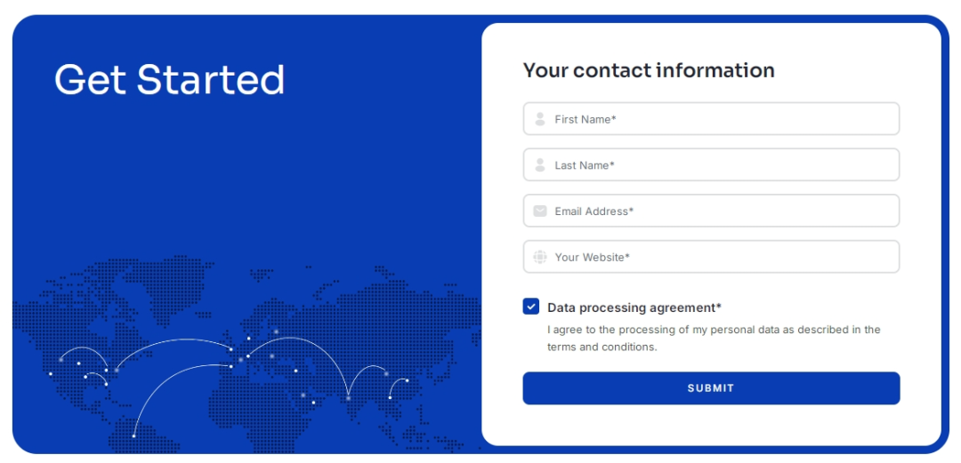This screenshot has width=961, height=463.
Task: Click the person icon in Last Name field
Action: 540,165
